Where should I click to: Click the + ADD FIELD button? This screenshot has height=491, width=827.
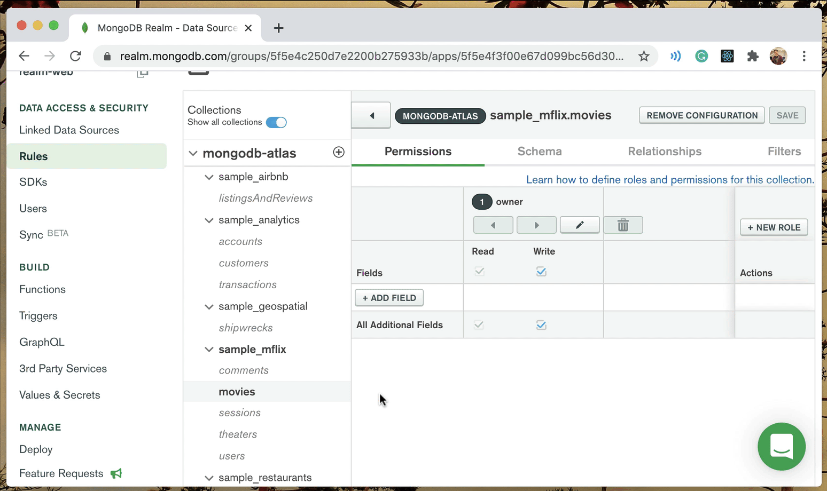tap(389, 298)
